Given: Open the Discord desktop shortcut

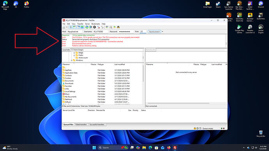Looking at the screenshot, I should click(x=261, y=5).
